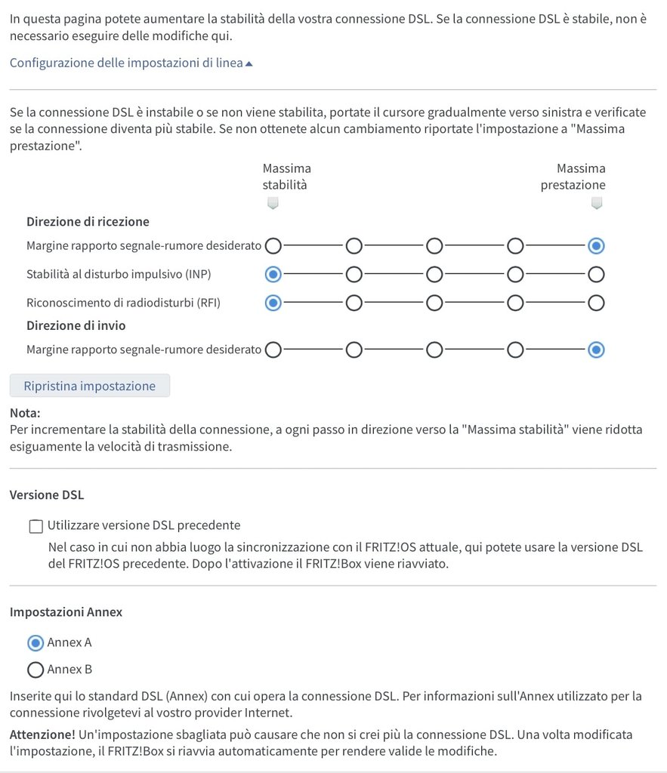Click the Massima stabilità marker icon
The width and height of the screenshot is (667, 773).
pyautogui.click(x=273, y=203)
